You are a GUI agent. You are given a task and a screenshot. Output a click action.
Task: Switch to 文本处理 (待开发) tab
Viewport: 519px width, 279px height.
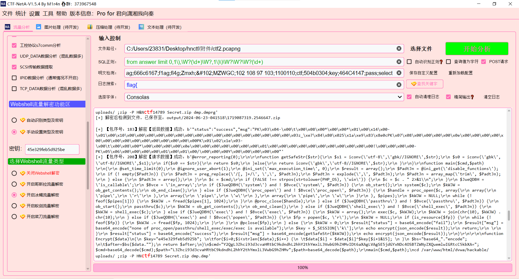coord(160,27)
